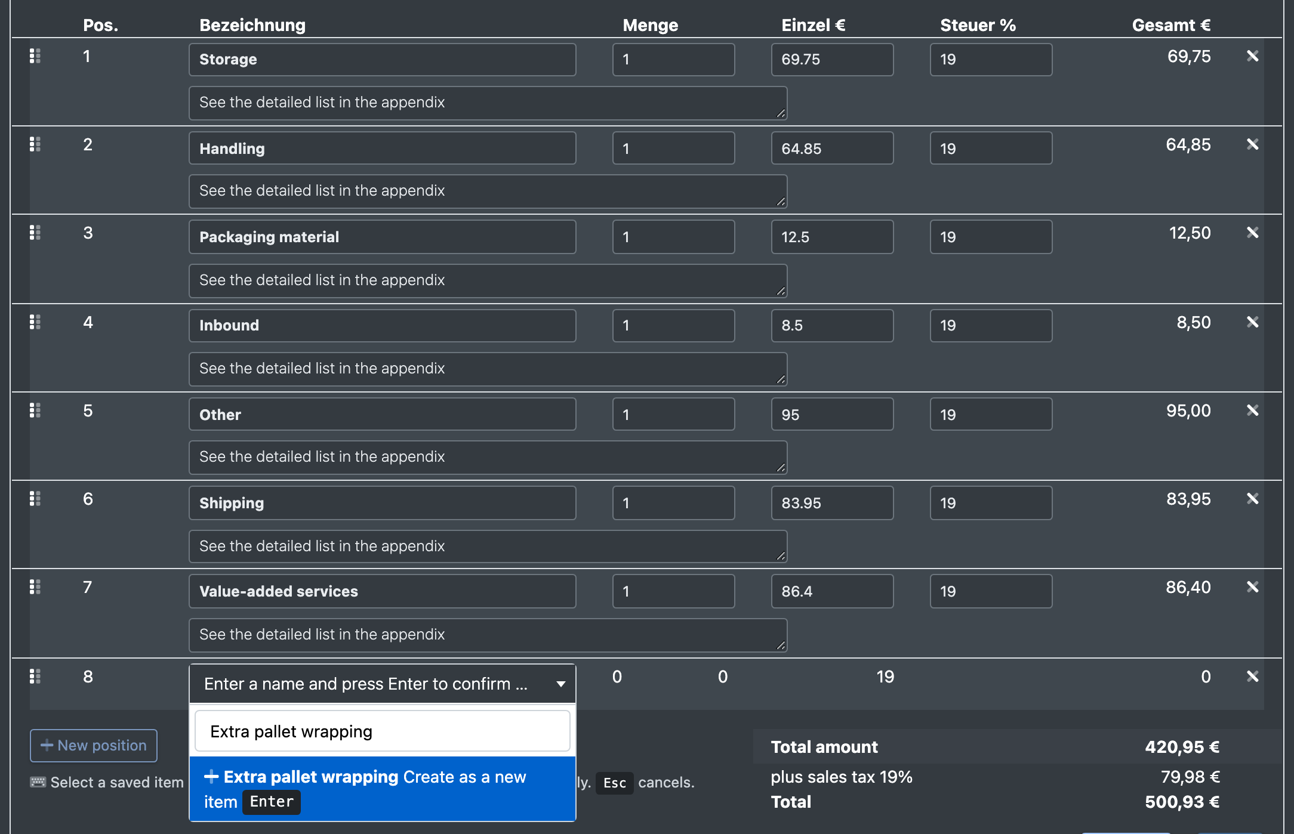Delete the Handling position row
This screenshot has width=1294, height=834.
tap(1252, 144)
